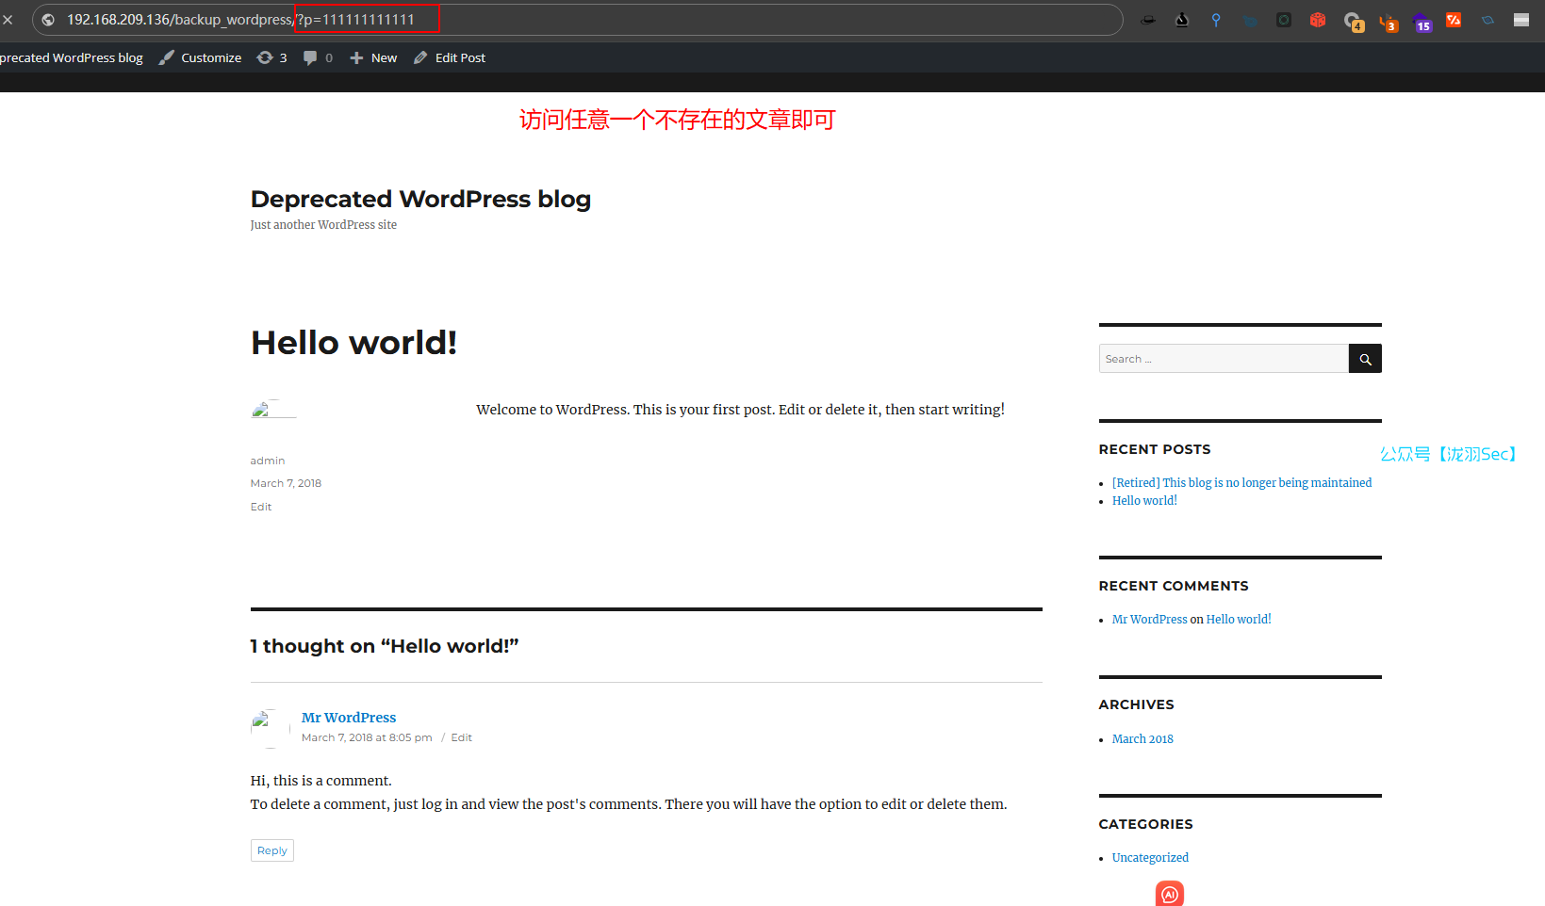Click the blue pin extension icon
The height and width of the screenshot is (906, 1545).
tap(1216, 20)
